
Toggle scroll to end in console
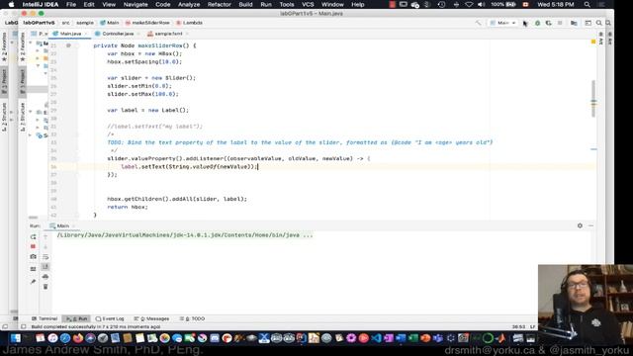[45, 267]
